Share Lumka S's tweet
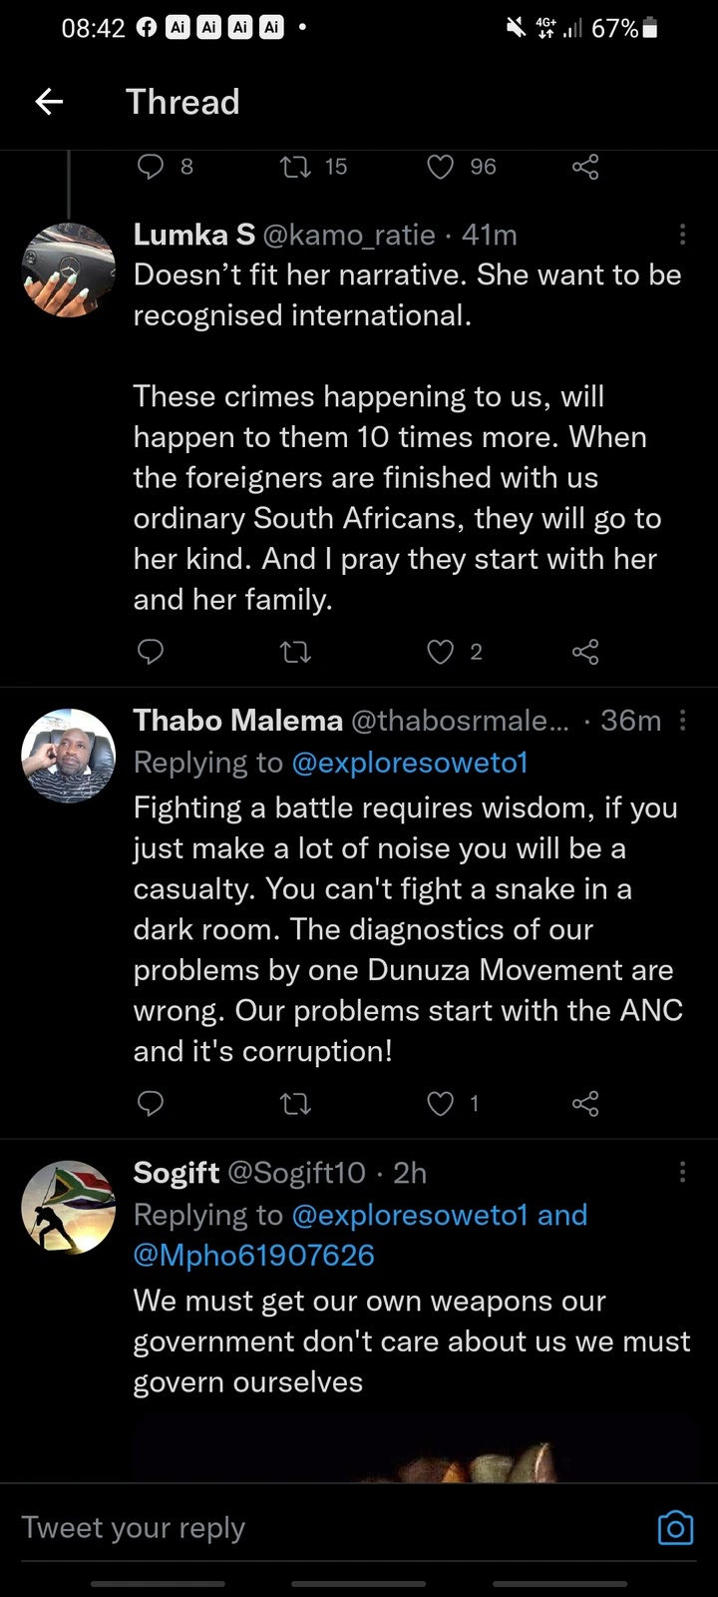Screen dimensions: 718x1597 585,652
